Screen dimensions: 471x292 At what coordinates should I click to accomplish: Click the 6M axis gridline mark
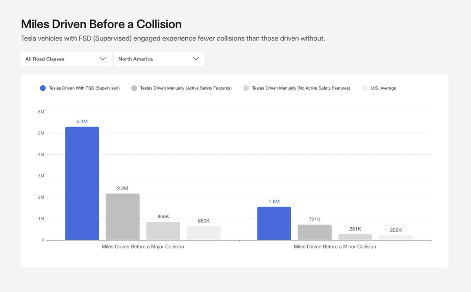(40, 111)
